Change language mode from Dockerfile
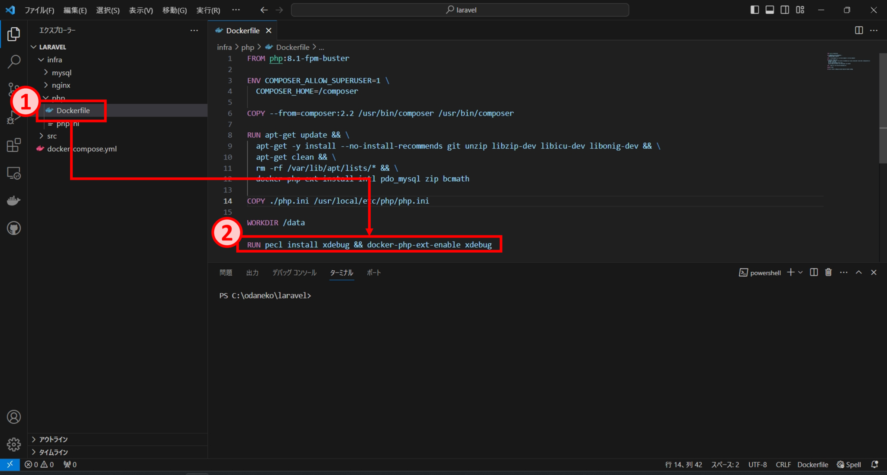 pyautogui.click(x=813, y=464)
